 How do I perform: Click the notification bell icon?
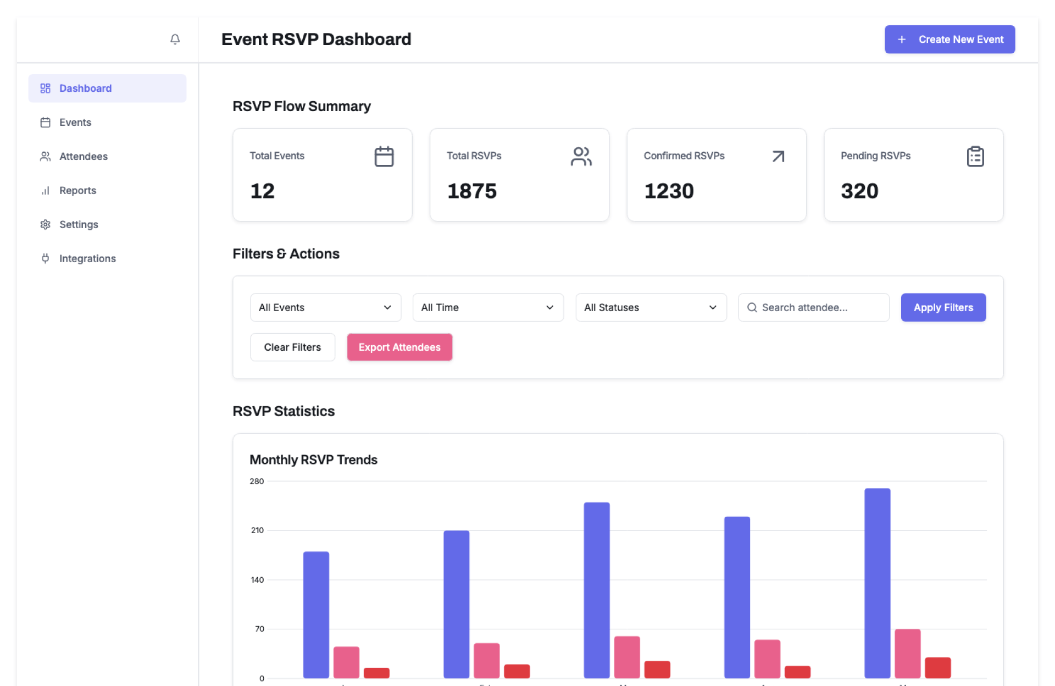(175, 39)
